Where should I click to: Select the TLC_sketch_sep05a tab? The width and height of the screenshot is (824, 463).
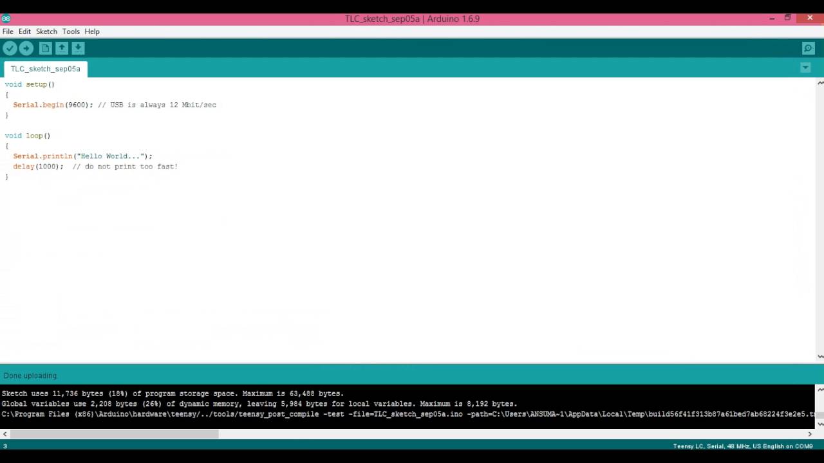tap(45, 69)
